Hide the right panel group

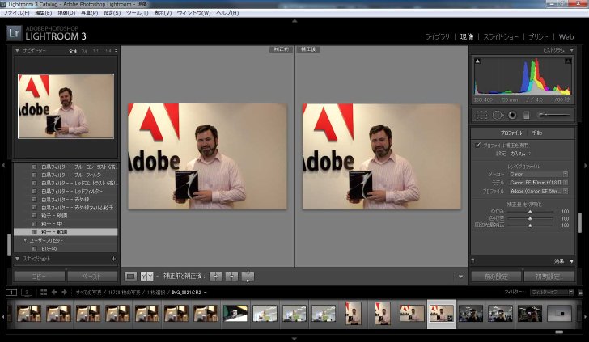point(586,165)
